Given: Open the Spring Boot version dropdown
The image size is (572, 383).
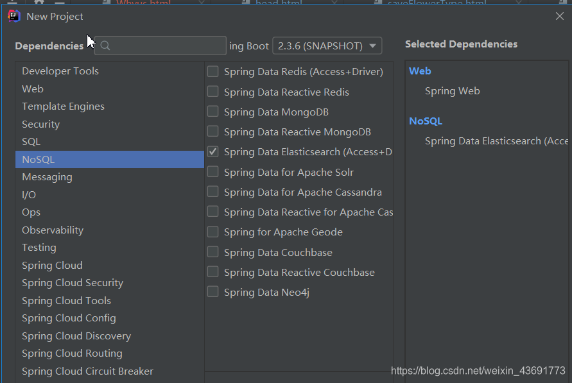Looking at the screenshot, I should click(327, 46).
